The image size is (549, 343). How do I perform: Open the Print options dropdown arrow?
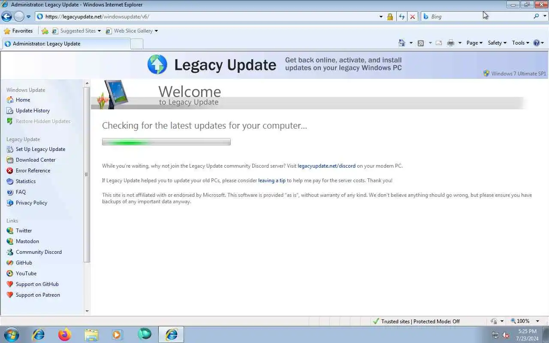pyautogui.click(x=460, y=43)
